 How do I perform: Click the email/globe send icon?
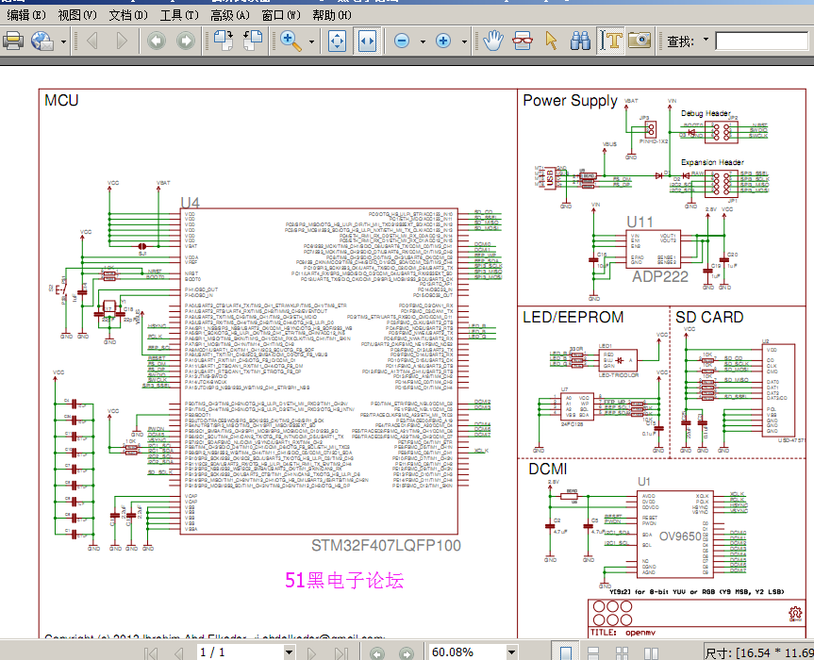tap(42, 41)
